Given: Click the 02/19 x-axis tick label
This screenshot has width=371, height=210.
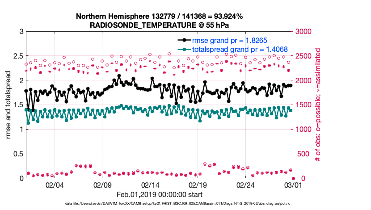Looking at the screenshot, I should [x=198, y=185].
